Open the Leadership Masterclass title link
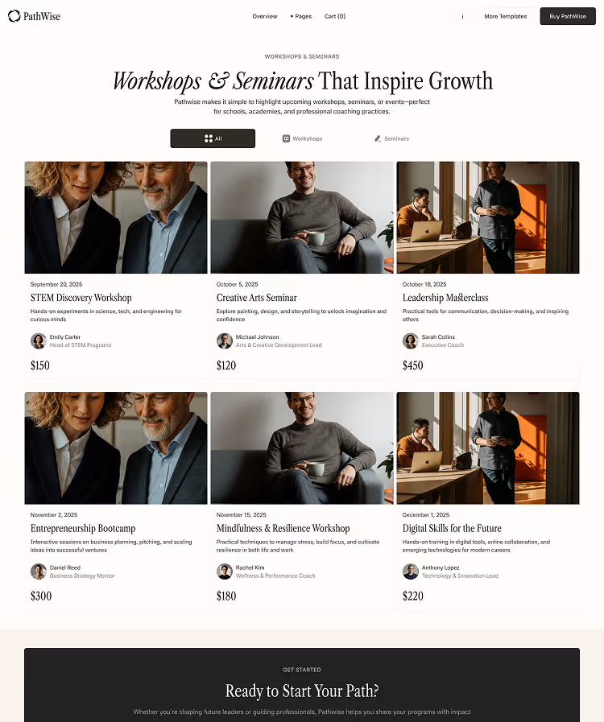604x722 pixels. pyautogui.click(x=445, y=298)
